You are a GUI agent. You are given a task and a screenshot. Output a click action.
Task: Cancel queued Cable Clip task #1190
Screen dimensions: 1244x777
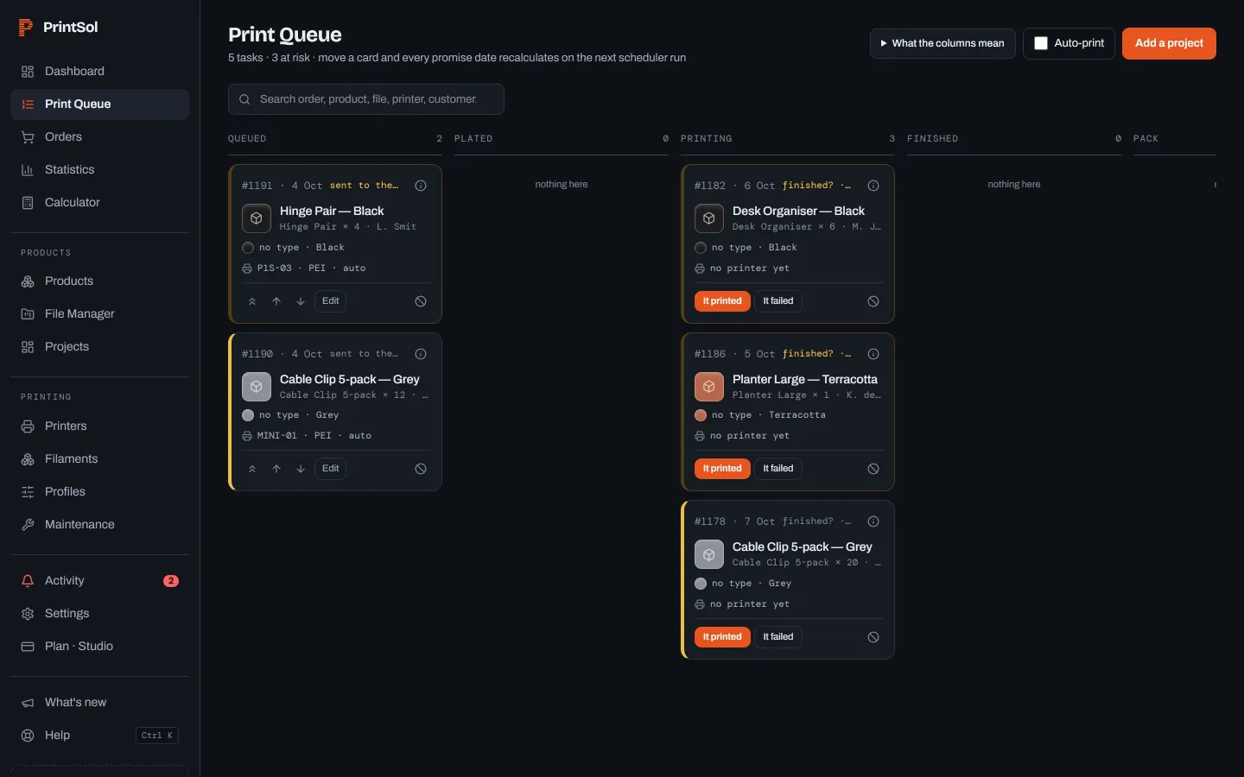[x=421, y=469]
